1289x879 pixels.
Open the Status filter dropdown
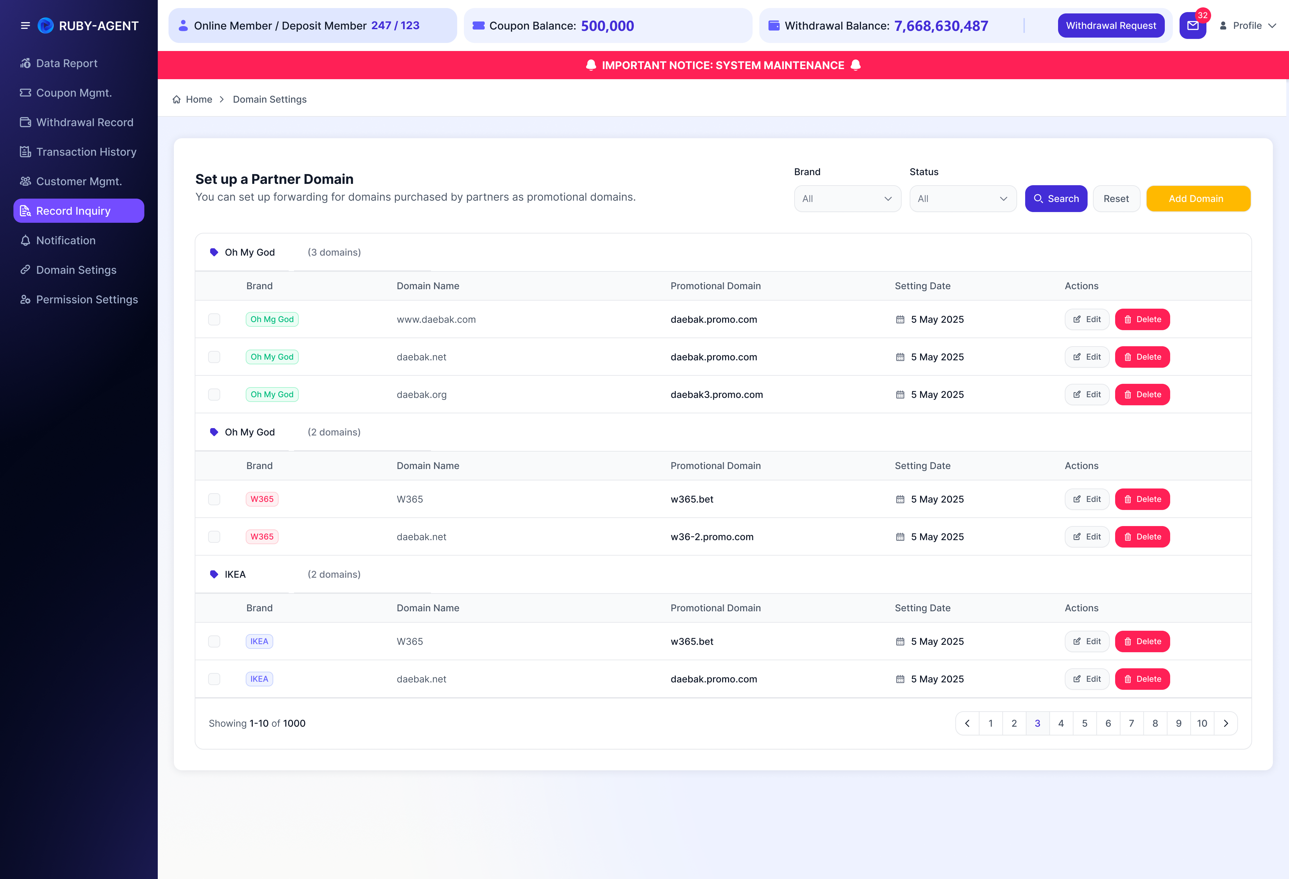963,198
